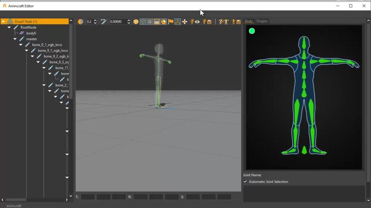
Task: Click the tree horizontal scroll-right arrow
Action: point(67,200)
